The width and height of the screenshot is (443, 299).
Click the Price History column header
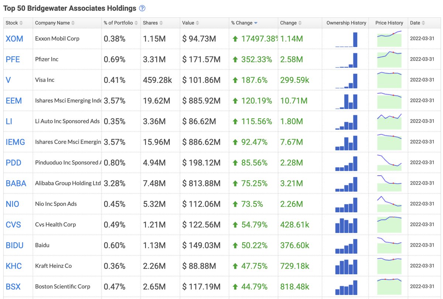[x=389, y=23]
